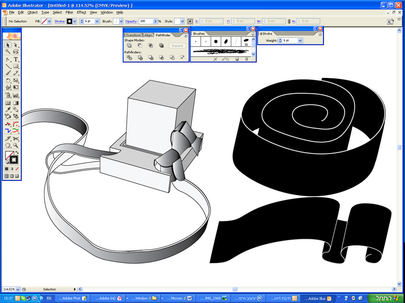Expand the Opacity percentage dropdown arrow
This screenshot has height=303, width=405.
point(154,21)
